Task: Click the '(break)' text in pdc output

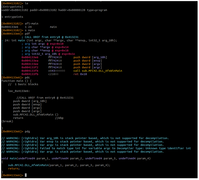Action: pos(7,121)
